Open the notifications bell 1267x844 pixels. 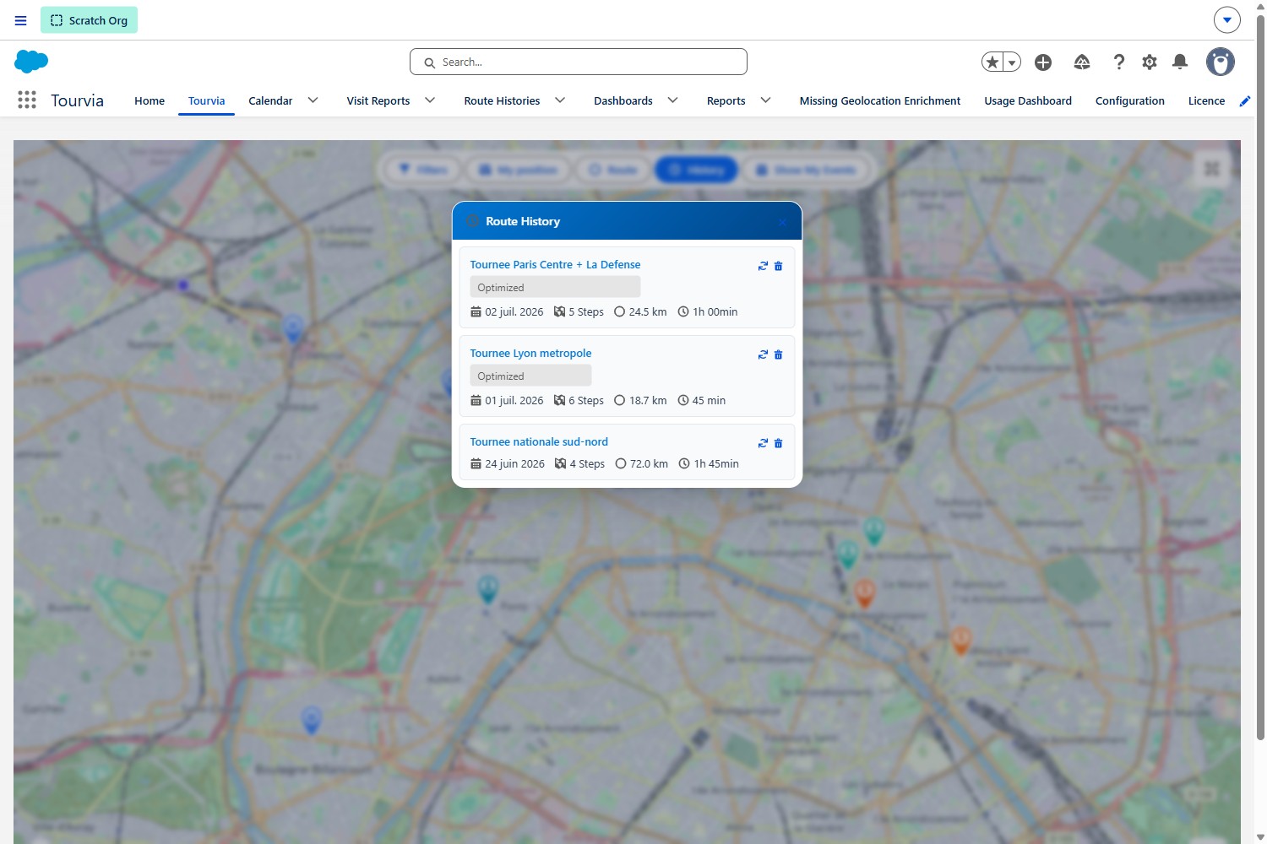point(1180,62)
